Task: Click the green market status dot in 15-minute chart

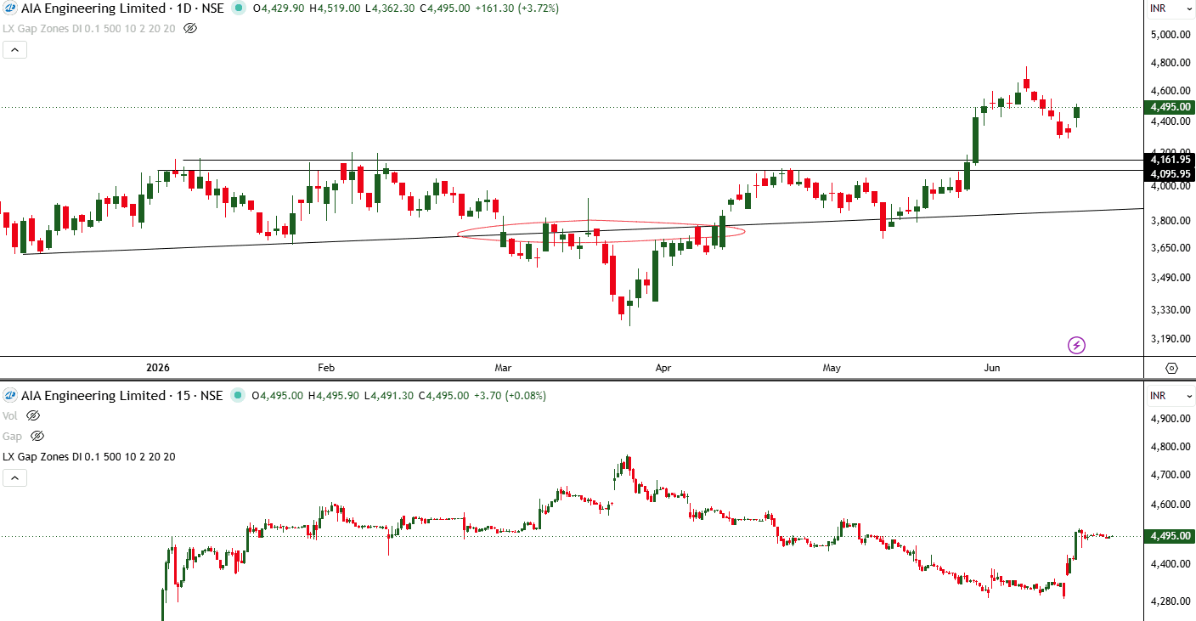Action: [x=237, y=395]
